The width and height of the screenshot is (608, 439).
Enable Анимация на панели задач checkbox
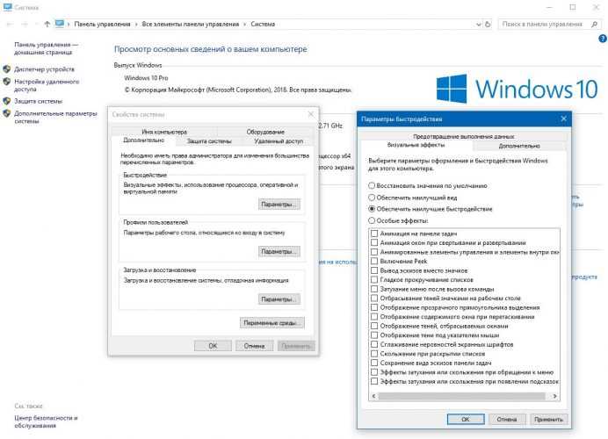coord(374,234)
